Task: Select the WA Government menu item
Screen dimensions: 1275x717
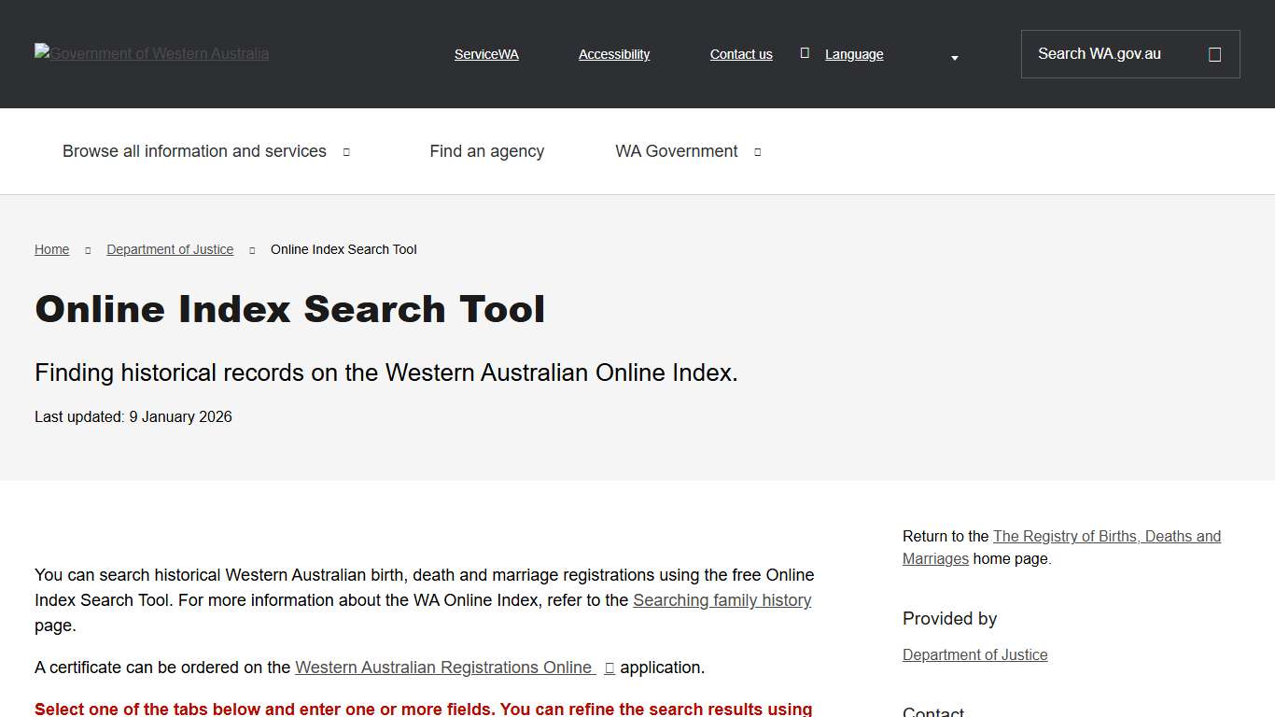Action: pos(676,150)
